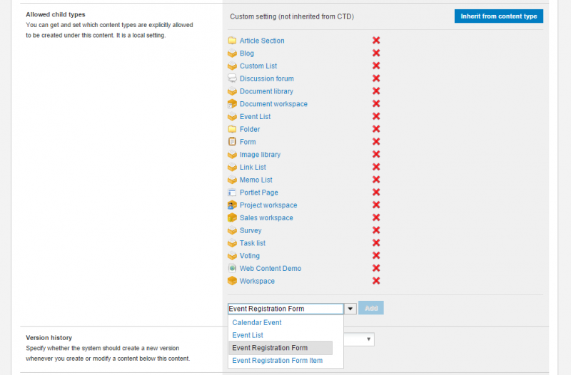Remove Memo List with its red X
Image resolution: width=571 pixels, height=375 pixels.
[x=376, y=180]
